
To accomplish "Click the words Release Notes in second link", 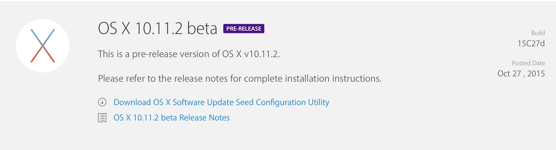I will [205, 118].
